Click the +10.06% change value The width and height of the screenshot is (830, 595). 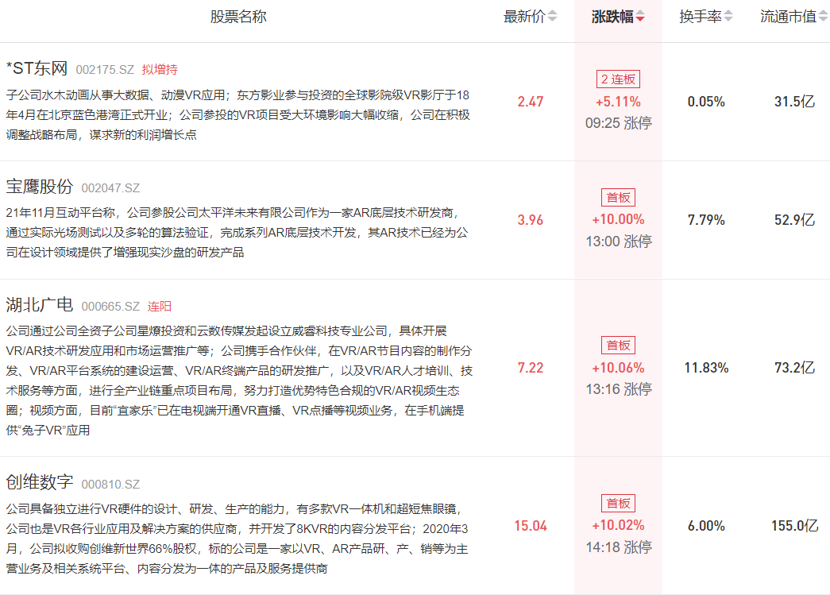point(618,367)
